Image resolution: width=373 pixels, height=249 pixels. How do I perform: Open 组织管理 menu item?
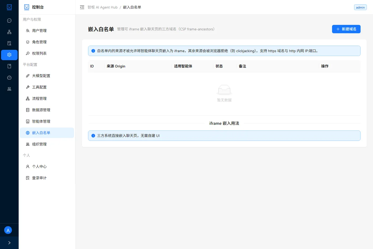[47, 144]
